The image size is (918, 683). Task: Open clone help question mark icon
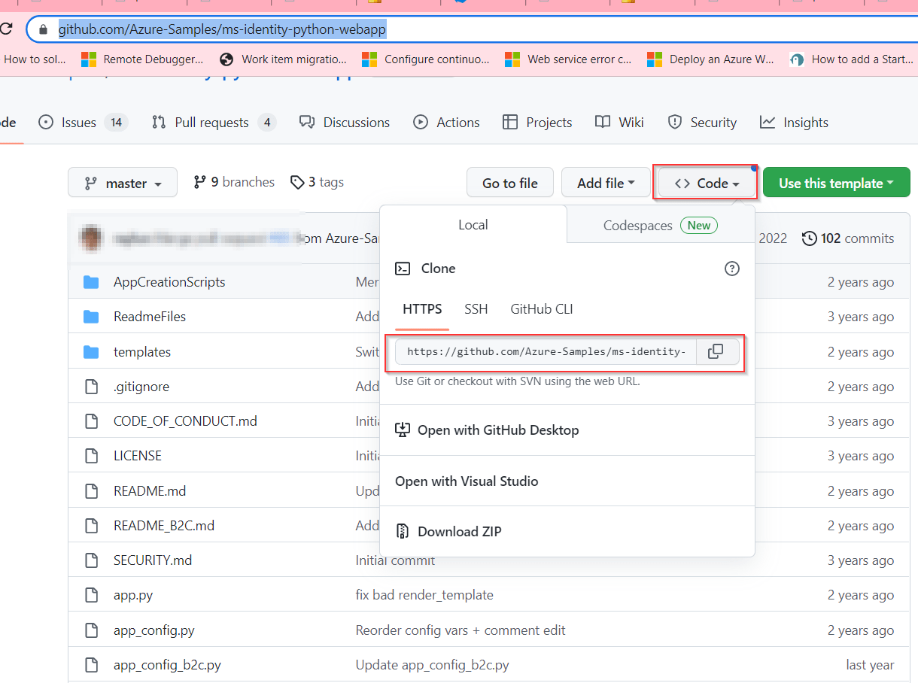pyautogui.click(x=731, y=269)
